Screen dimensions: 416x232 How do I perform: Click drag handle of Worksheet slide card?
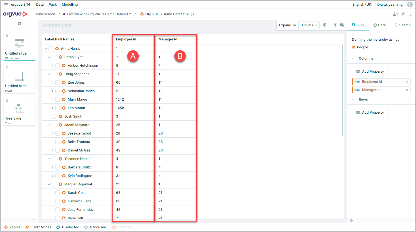(7, 35)
